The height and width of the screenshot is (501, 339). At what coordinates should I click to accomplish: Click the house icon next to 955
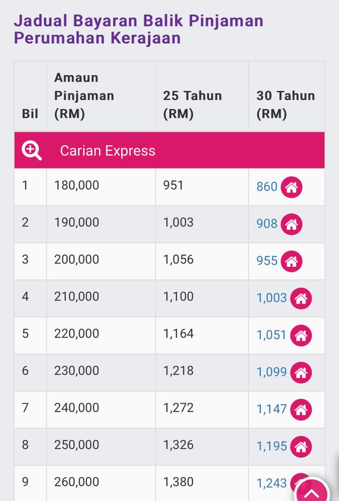point(292,261)
